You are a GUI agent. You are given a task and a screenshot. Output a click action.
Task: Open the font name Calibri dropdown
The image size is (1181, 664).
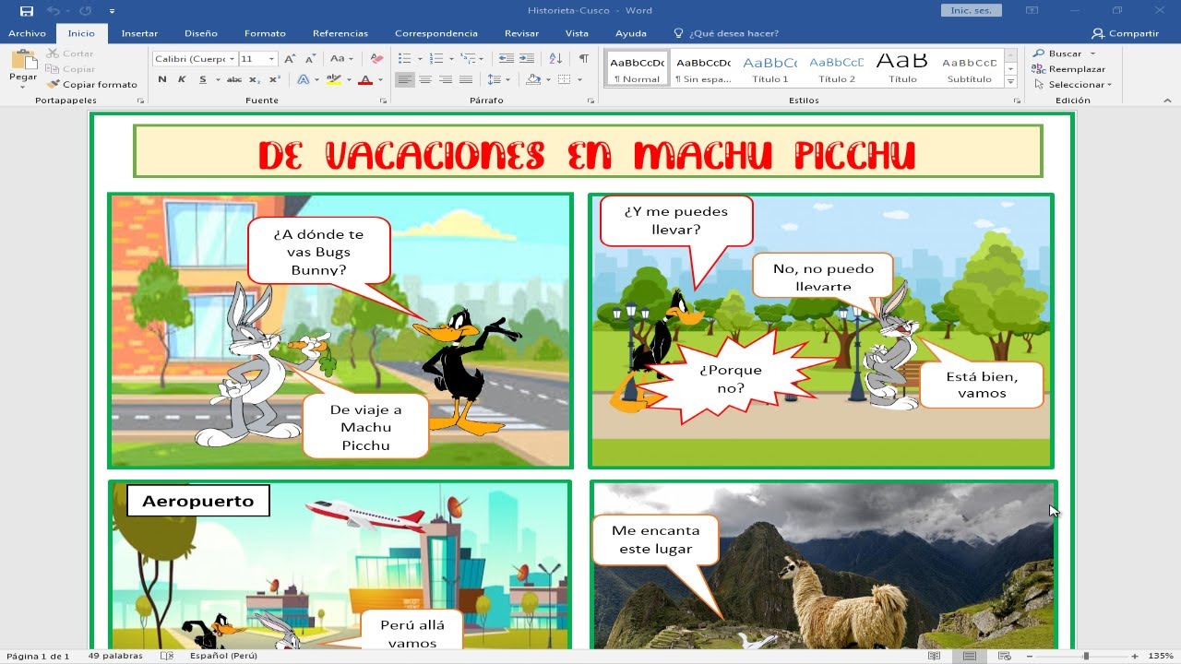coord(230,58)
